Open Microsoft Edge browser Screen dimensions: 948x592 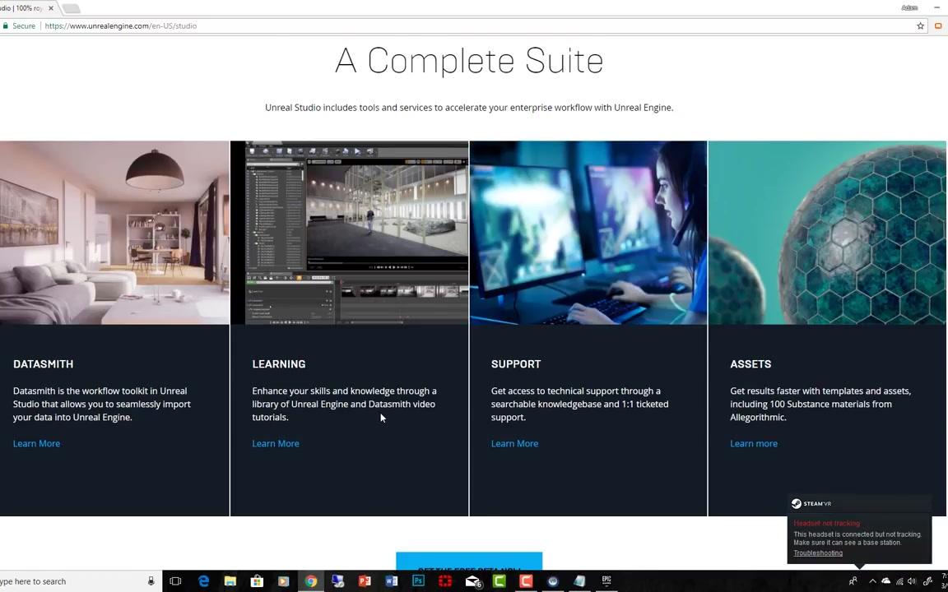202,581
